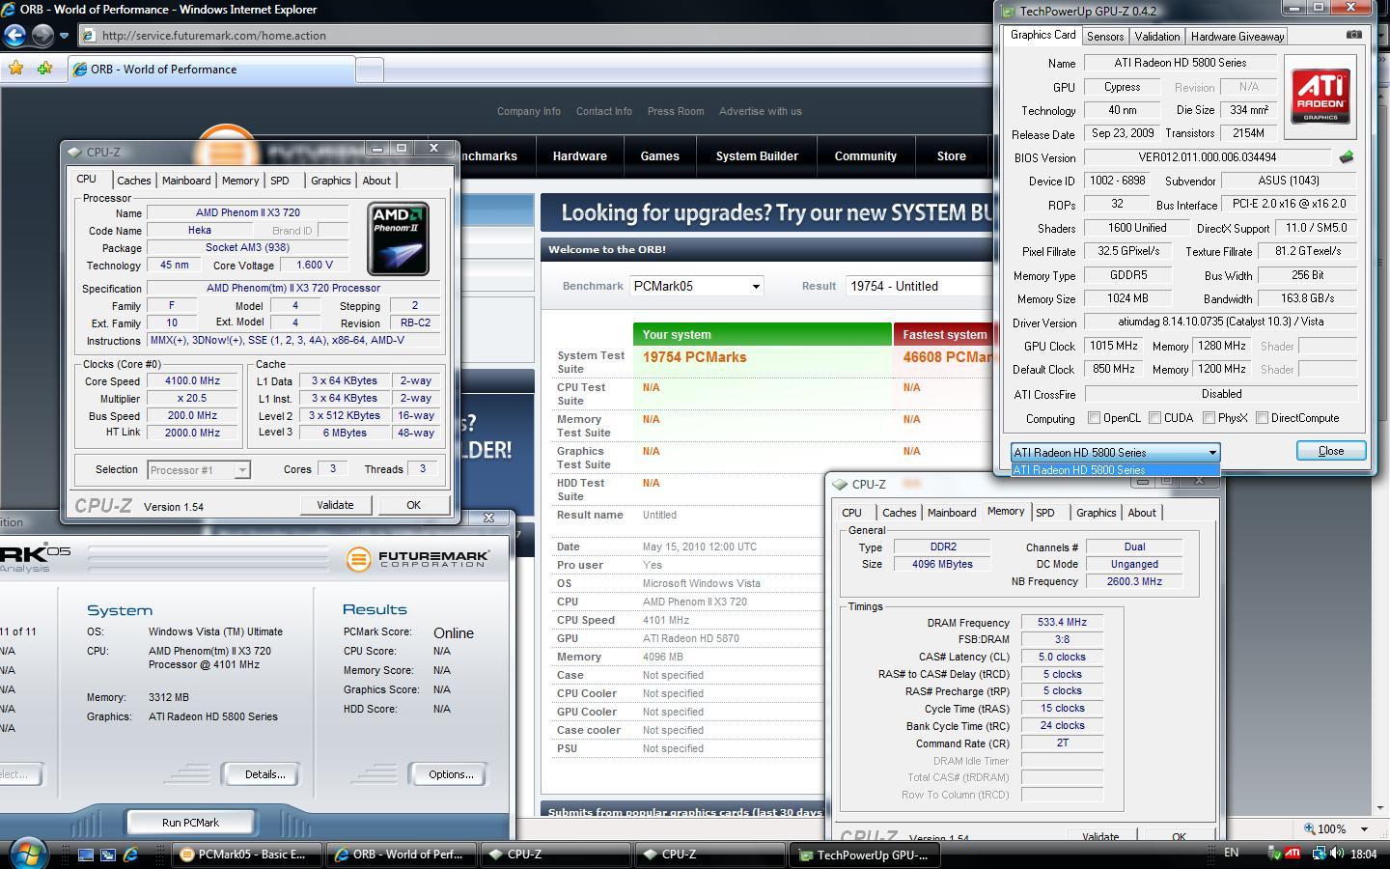Open the Community menu item
The height and width of the screenshot is (869, 1390).
865,155
